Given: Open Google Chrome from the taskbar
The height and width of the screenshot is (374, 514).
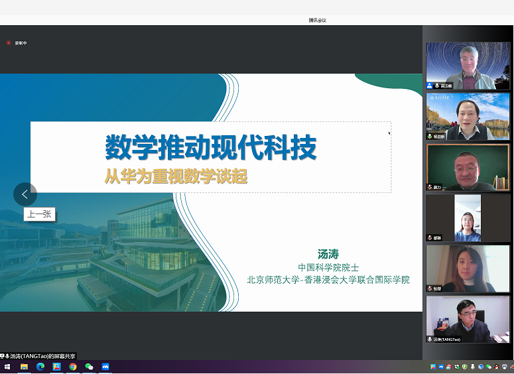Looking at the screenshot, I should point(73,367).
